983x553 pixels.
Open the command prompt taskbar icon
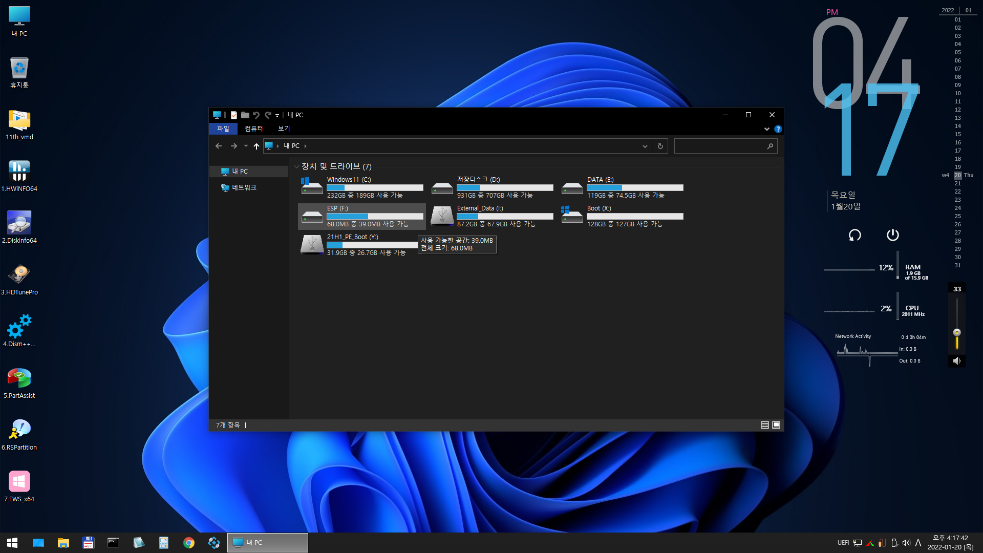pyautogui.click(x=114, y=543)
